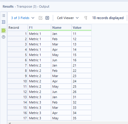Open the metadata view icon in sidebar
This screenshot has height=124, width=128.
click(4, 22)
